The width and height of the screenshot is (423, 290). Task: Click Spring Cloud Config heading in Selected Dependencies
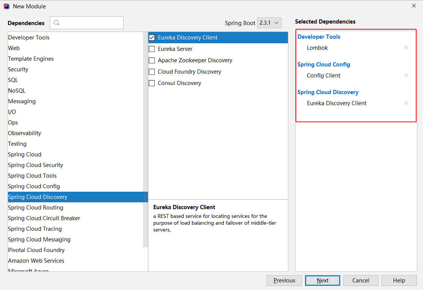324,65
